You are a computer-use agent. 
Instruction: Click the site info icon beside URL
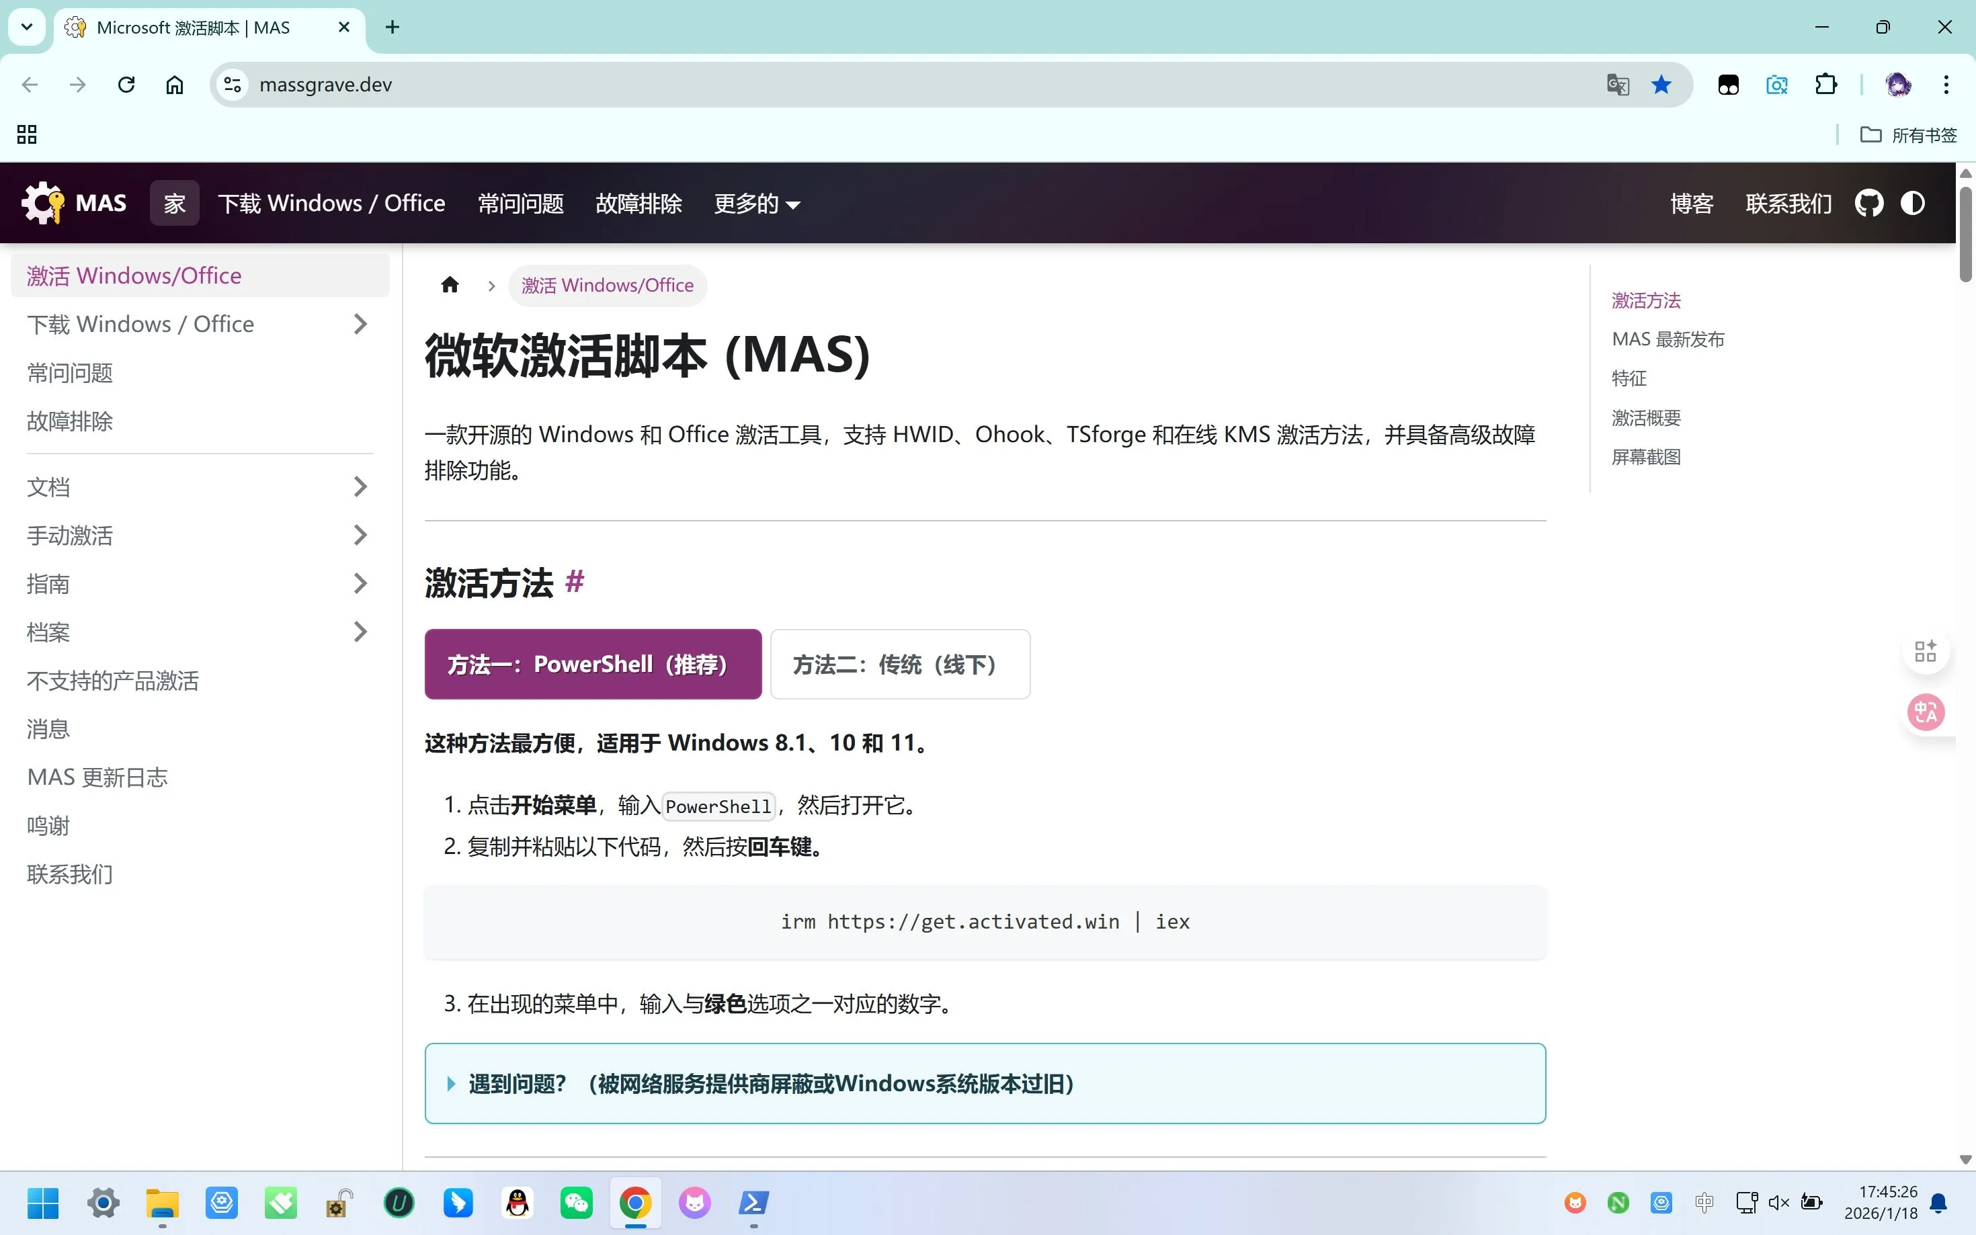[x=232, y=85]
